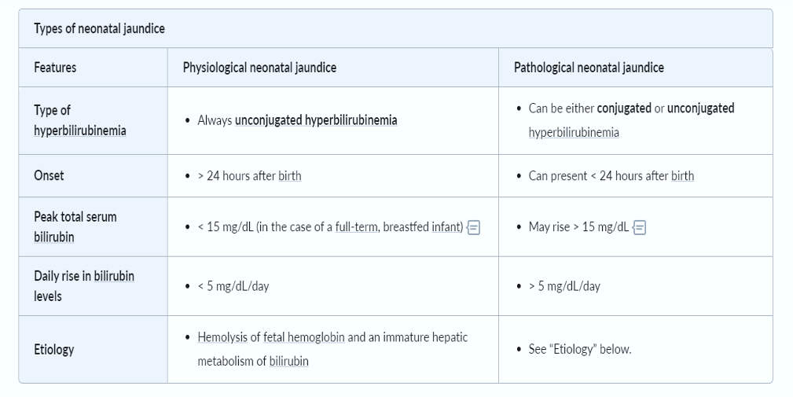Click "bilirubin" link after "metabolism of"
This screenshot has height=397, width=793.
point(288,362)
